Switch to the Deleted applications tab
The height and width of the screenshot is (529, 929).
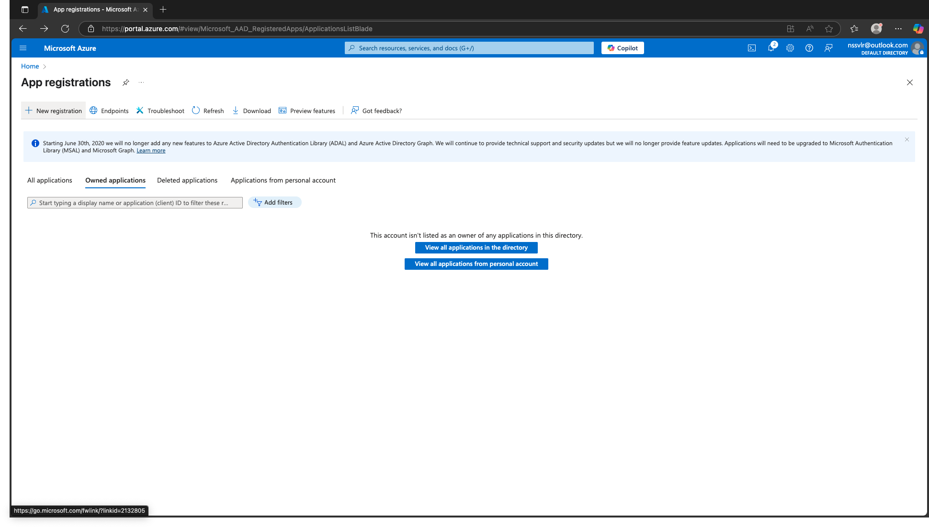(187, 180)
